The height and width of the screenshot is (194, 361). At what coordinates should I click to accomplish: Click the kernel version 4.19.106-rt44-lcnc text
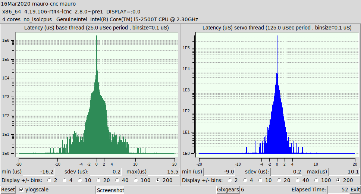point(48,12)
